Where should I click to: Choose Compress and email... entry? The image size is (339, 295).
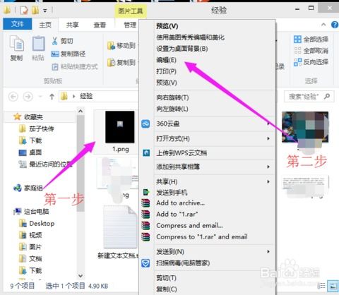pos(189,225)
